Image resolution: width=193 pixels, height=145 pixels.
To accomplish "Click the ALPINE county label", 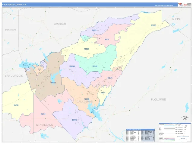I will click(177, 19).
